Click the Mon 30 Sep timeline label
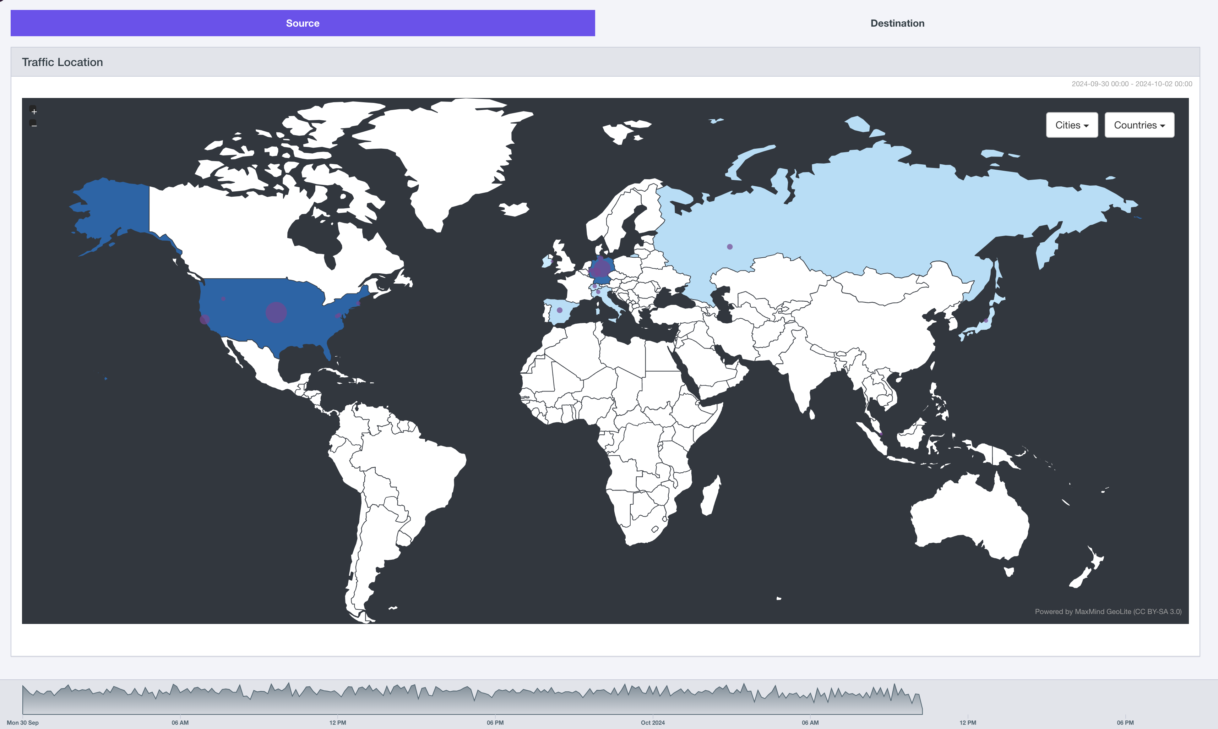 tap(23, 723)
